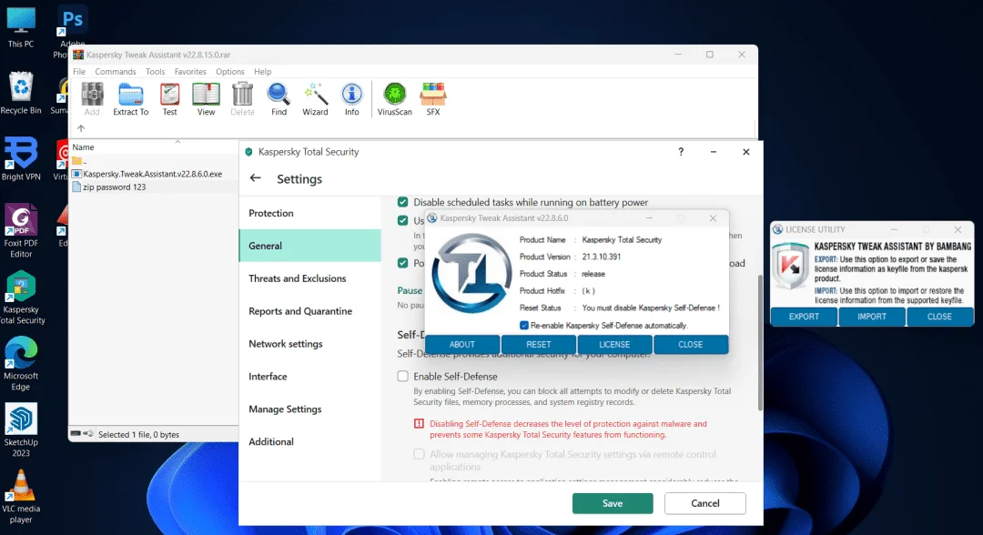Open Kaspersky Total Security help question mark
The height and width of the screenshot is (535, 983).
click(681, 152)
